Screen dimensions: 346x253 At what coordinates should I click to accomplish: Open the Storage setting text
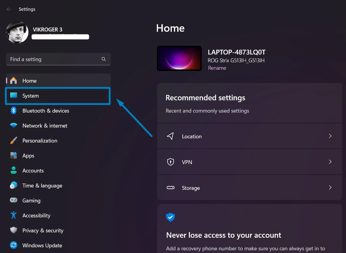coord(191,188)
